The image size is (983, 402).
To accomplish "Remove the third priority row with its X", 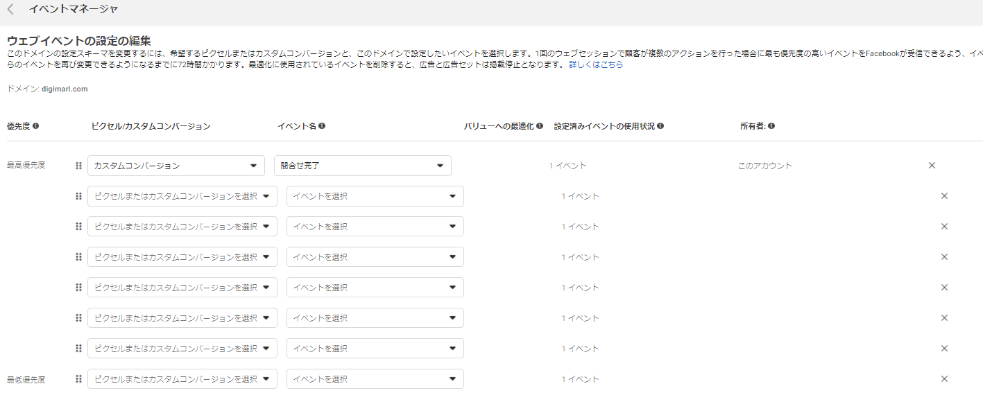I will tap(944, 227).
